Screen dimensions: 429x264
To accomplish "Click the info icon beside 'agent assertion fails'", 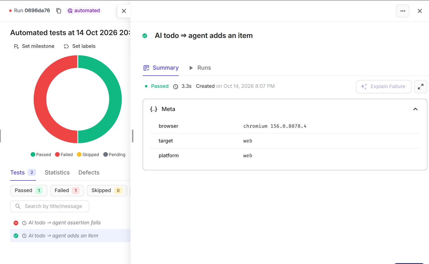I will pyautogui.click(x=24, y=223).
